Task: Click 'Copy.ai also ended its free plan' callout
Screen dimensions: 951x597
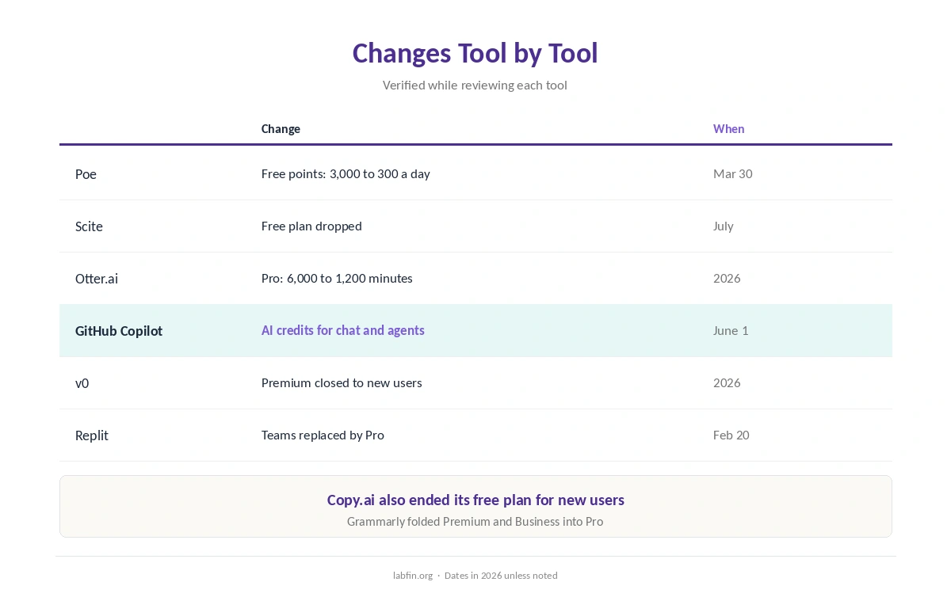Action: tap(475, 500)
